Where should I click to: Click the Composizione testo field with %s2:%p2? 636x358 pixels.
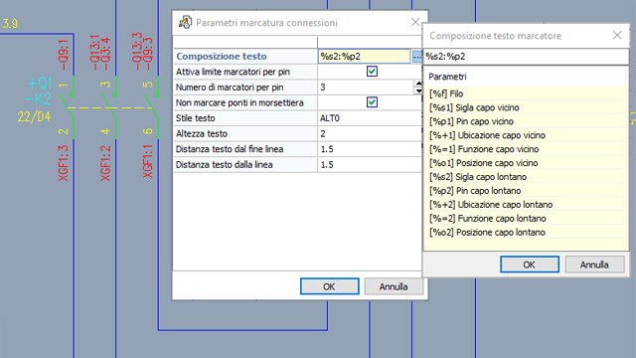coord(365,57)
